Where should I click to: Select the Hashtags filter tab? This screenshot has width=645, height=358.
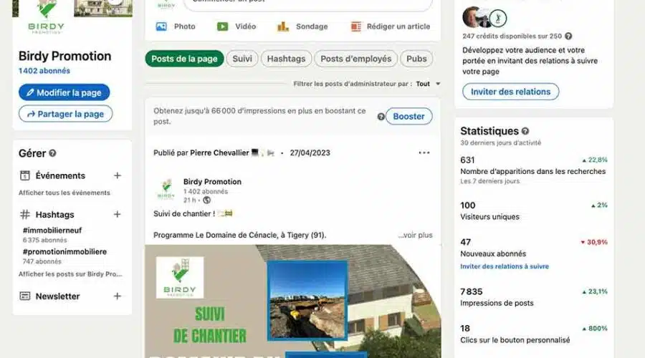[x=286, y=59]
